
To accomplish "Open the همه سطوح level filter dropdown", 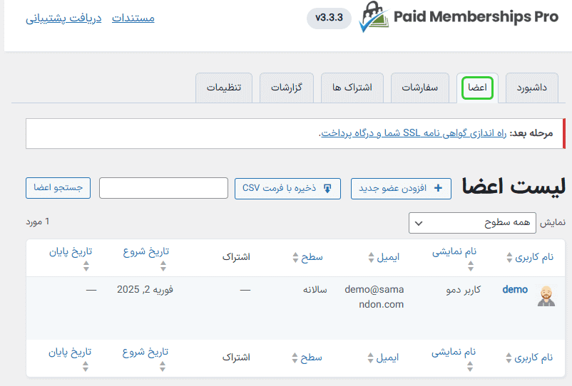I will tap(472, 222).
